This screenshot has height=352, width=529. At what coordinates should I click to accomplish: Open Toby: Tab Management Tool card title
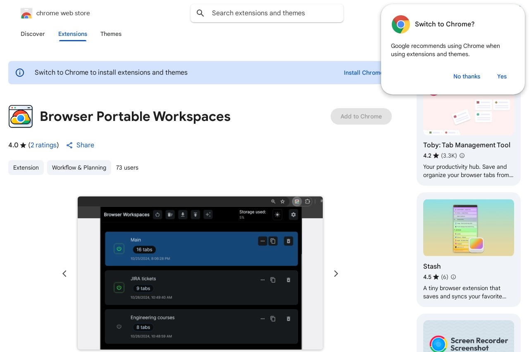coord(467,145)
